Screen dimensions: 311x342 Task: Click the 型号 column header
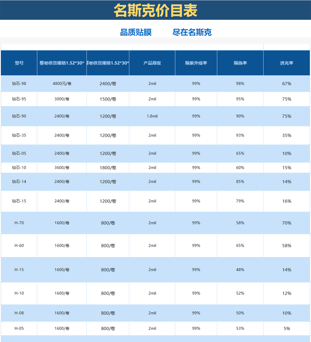click(x=19, y=63)
